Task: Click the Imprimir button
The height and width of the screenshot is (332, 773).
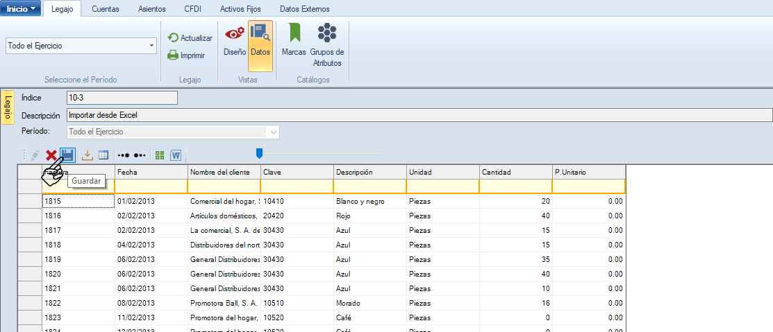Action: click(186, 55)
